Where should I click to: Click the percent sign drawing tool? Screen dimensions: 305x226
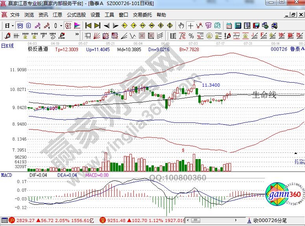pos(191,36)
